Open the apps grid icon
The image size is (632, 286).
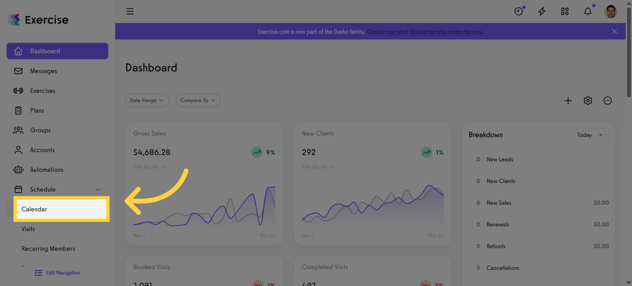tap(565, 11)
